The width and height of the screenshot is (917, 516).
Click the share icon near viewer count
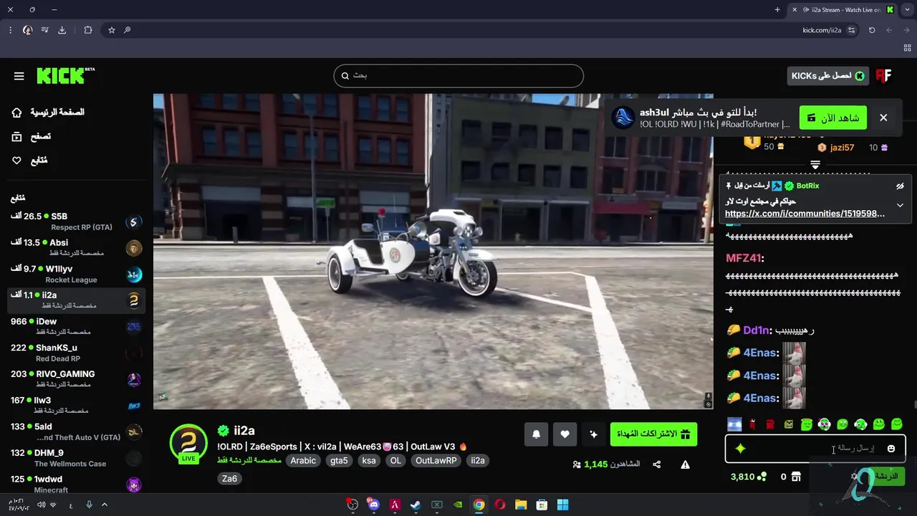tap(657, 464)
